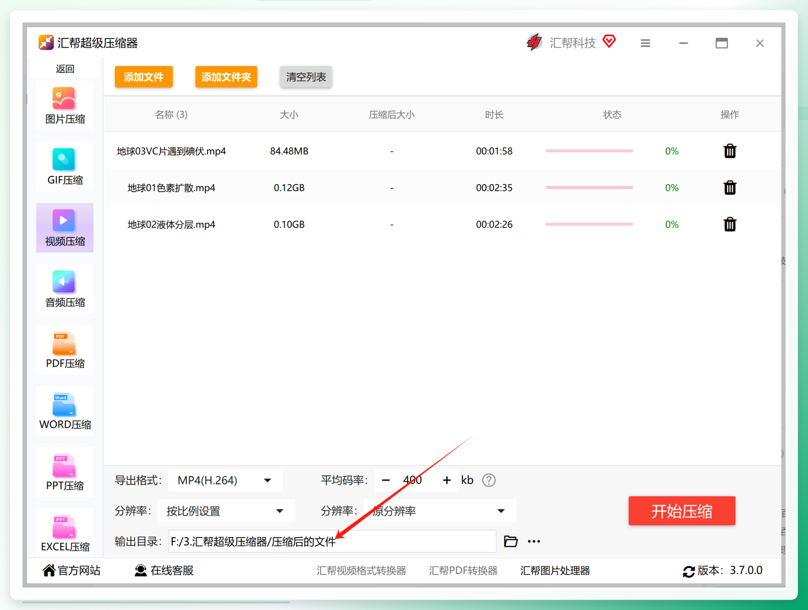The height and width of the screenshot is (610, 808).
Task: Click the 输出目录 path input field
Action: coord(332,541)
